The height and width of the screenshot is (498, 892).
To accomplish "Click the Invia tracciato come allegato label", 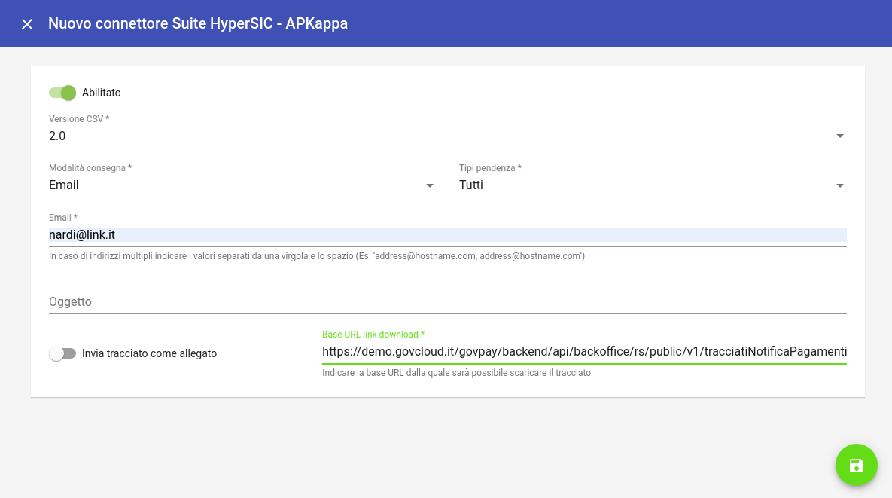I will pyautogui.click(x=149, y=353).
